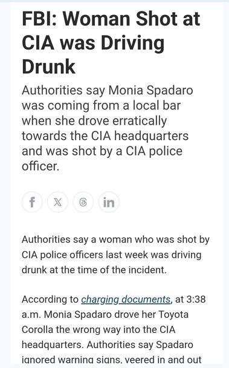Click the summary starting 'Authorities say Monia Spadaro'
Viewport: 229px width, 368px height.
pyautogui.click(x=108, y=128)
